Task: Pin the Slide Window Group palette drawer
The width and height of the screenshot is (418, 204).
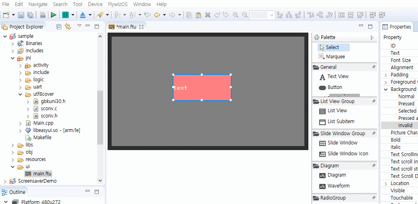Action: [x=374, y=133]
